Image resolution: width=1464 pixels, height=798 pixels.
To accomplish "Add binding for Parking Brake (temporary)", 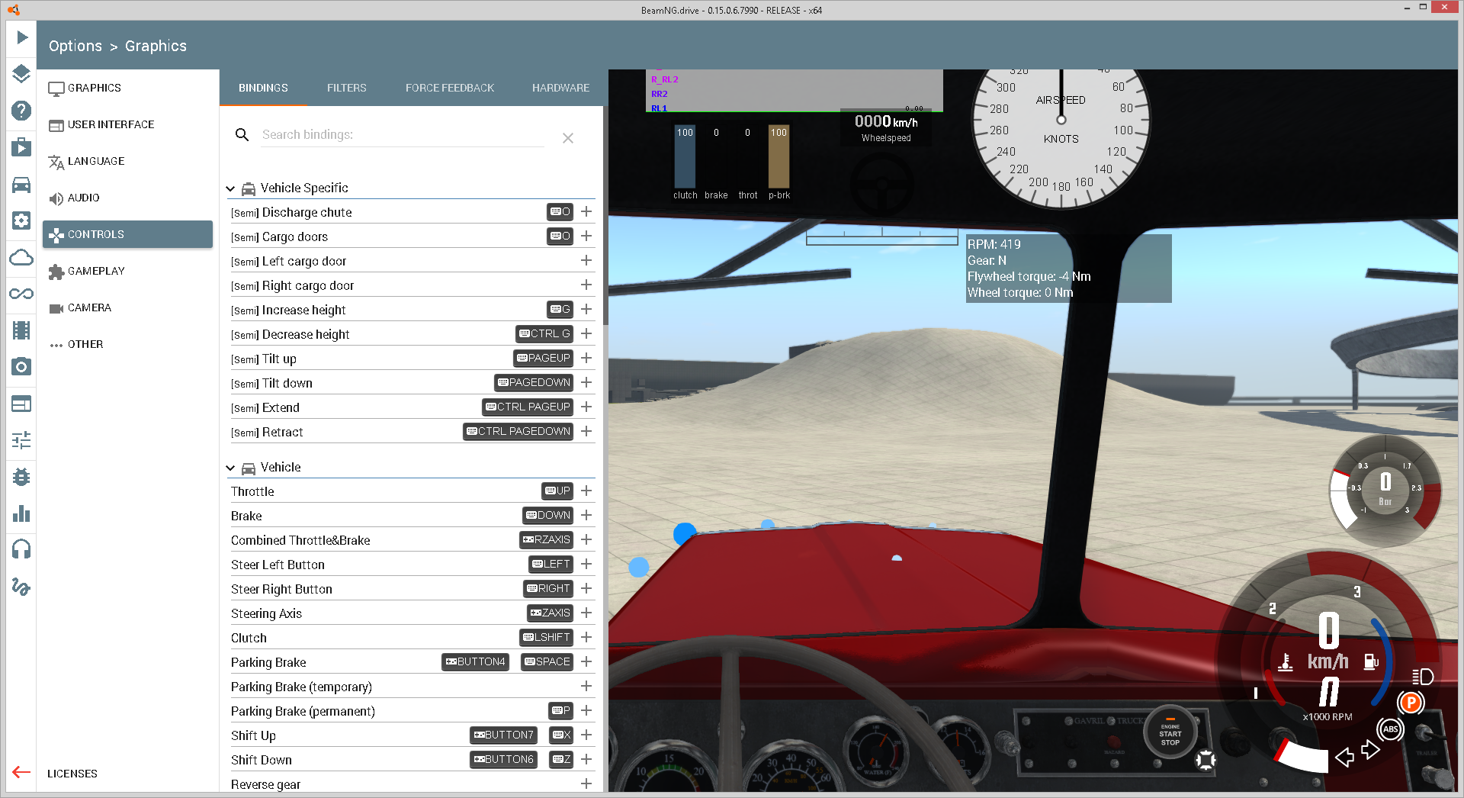I will point(586,686).
